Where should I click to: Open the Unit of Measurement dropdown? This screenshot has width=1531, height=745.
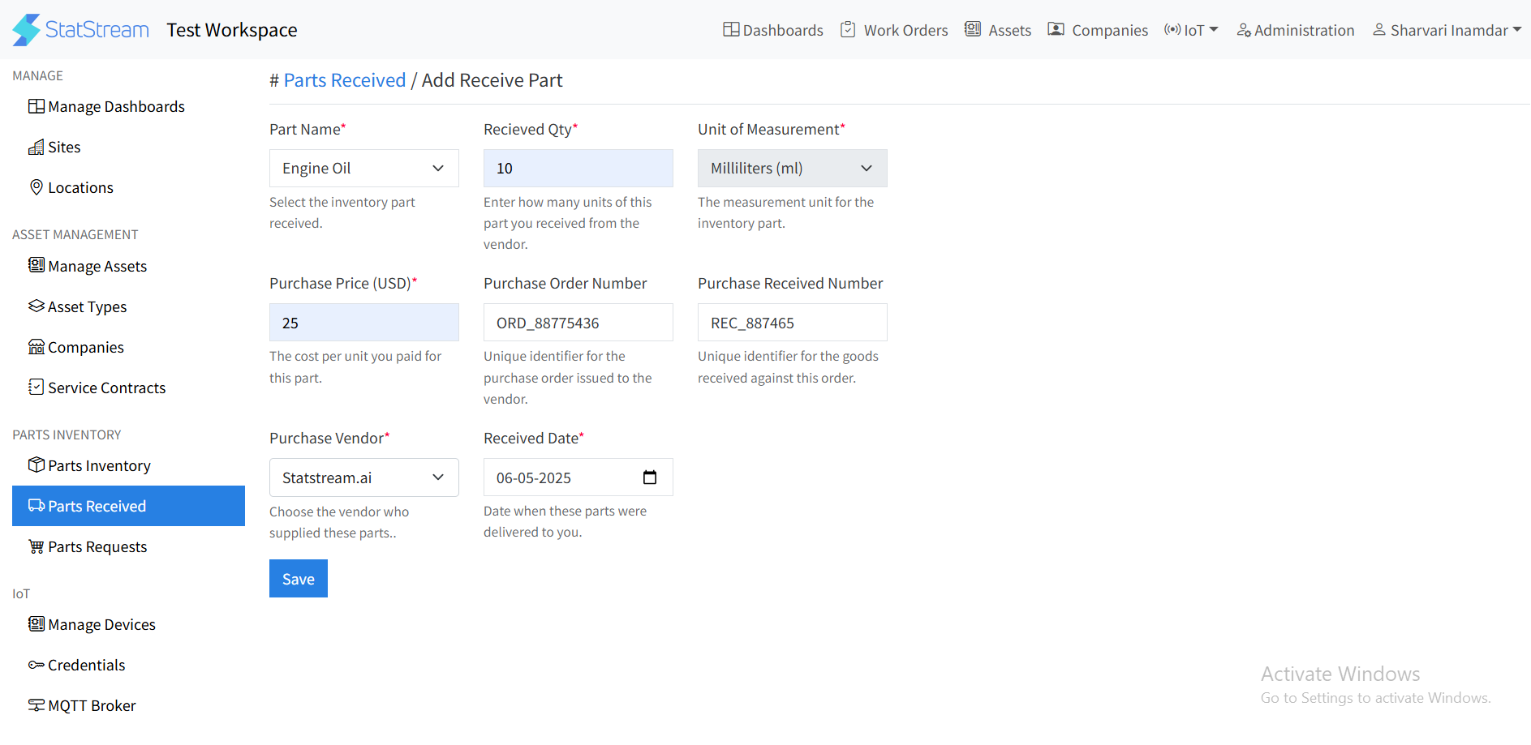[792, 169]
